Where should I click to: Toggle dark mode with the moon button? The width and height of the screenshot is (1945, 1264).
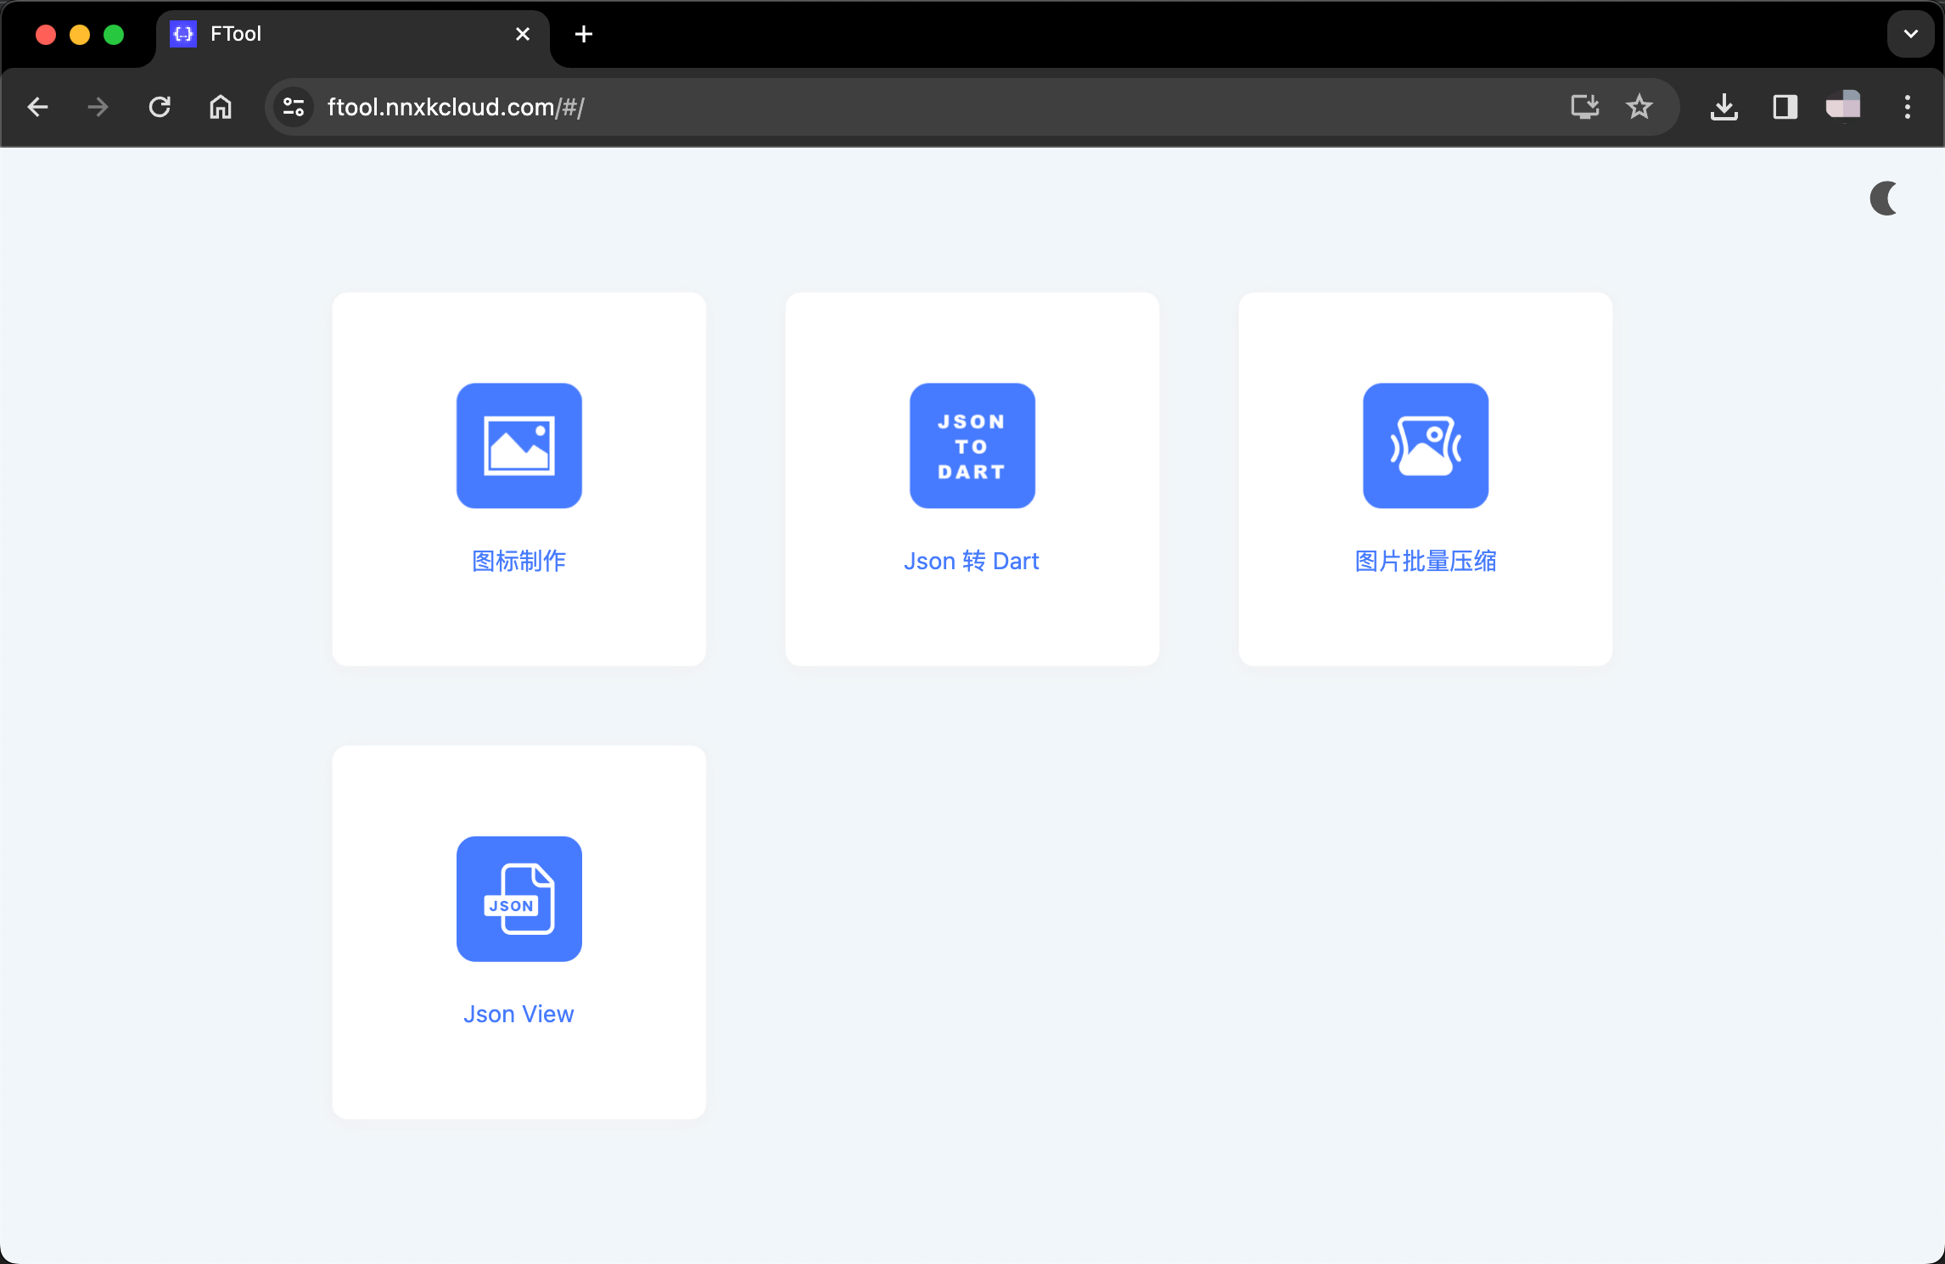[x=1884, y=199]
